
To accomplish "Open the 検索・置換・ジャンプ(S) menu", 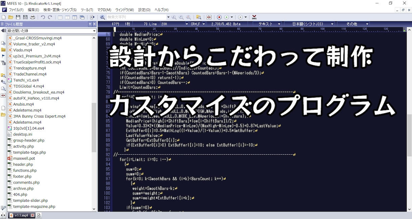I will (x=60, y=10).
